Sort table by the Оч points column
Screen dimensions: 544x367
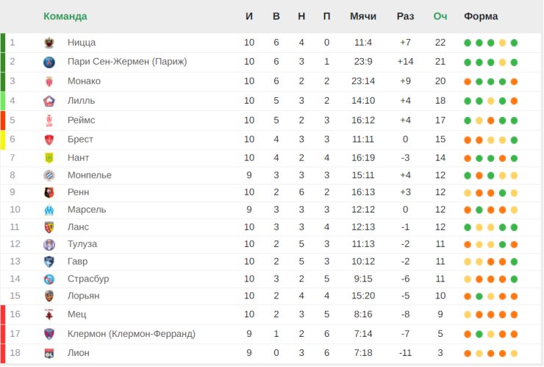(x=440, y=16)
